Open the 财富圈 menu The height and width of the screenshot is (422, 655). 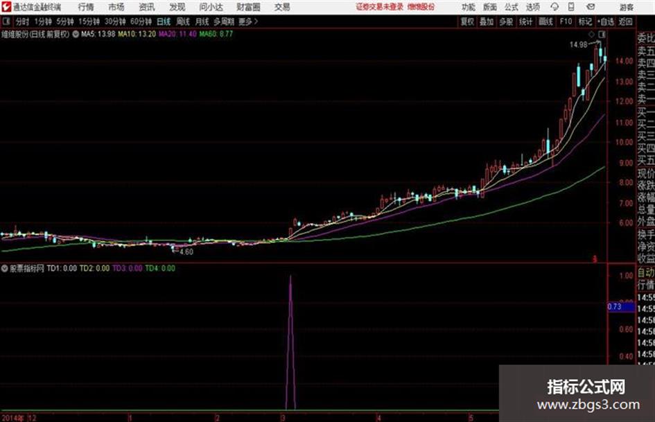click(x=248, y=7)
